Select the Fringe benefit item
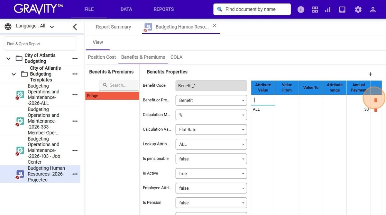This screenshot has width=386, height=215. point(112,96)
